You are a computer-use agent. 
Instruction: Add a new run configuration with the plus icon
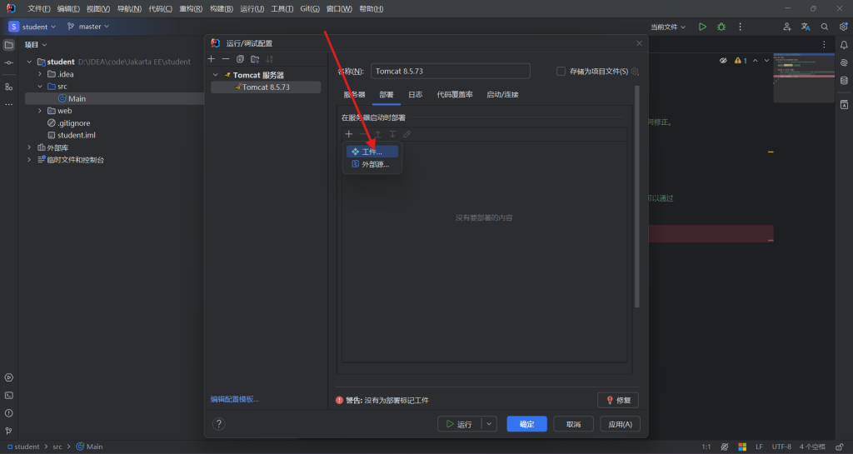click(x=211, y=58)
